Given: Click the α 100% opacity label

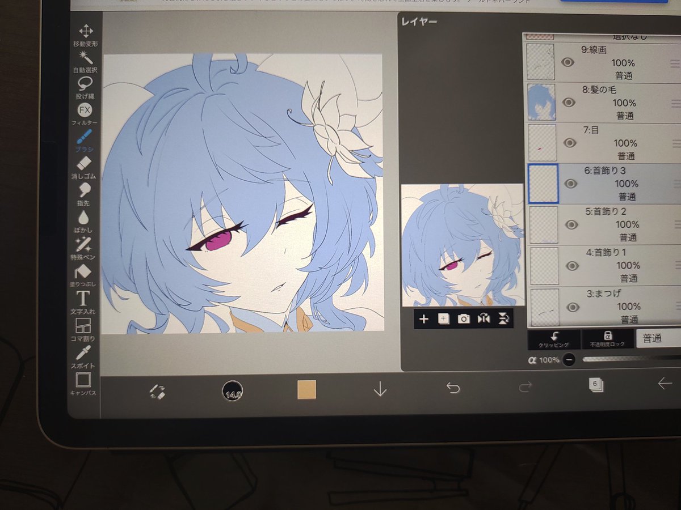Looking at the screenshot, I should pyautogui.click(x=544, y=360).
